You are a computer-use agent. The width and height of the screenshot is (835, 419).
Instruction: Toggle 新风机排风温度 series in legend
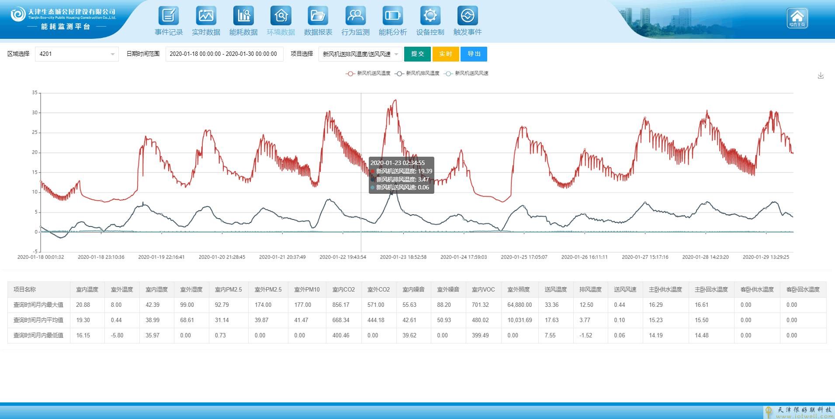(x=417, y=73)
